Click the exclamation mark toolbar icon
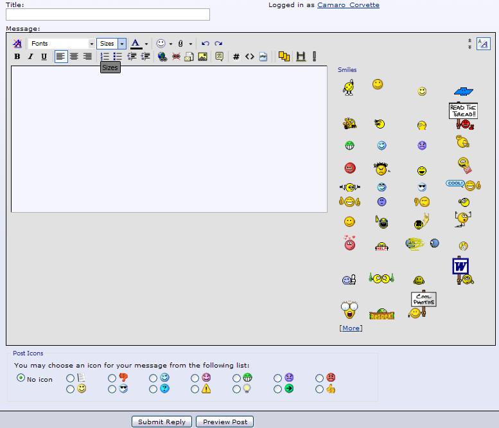The width and height of the screenshot is (499, 428). click(315, 57)
